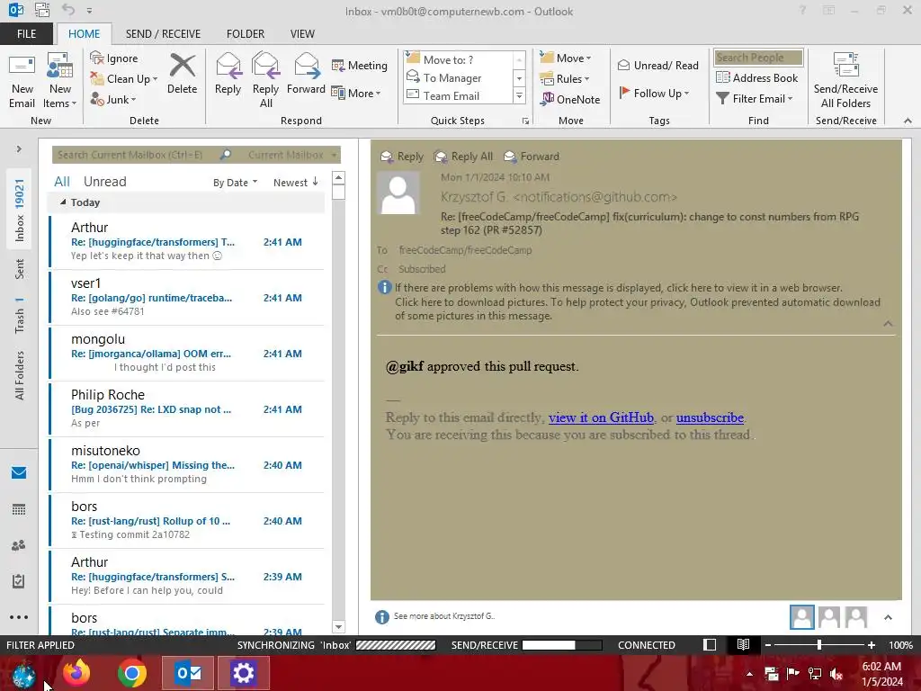Switch to the VIEW tab
921x691 pixels.
(x=302, y=34)
